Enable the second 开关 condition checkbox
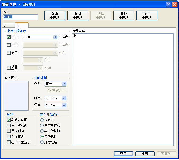Image resolution: width=179 pixels, height=160 pixels. [9, 45]
